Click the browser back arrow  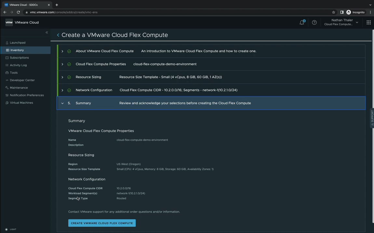[x=5, y=12]
